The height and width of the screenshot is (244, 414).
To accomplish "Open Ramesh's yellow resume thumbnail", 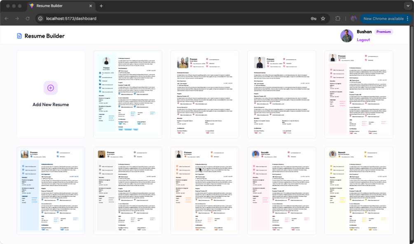I will (x=359, y=191).
